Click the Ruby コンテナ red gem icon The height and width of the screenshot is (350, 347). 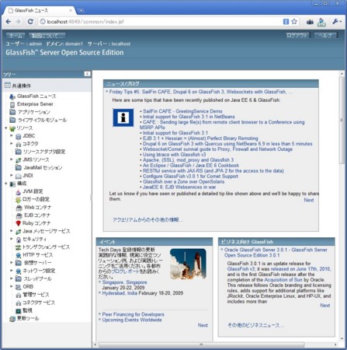18,223
